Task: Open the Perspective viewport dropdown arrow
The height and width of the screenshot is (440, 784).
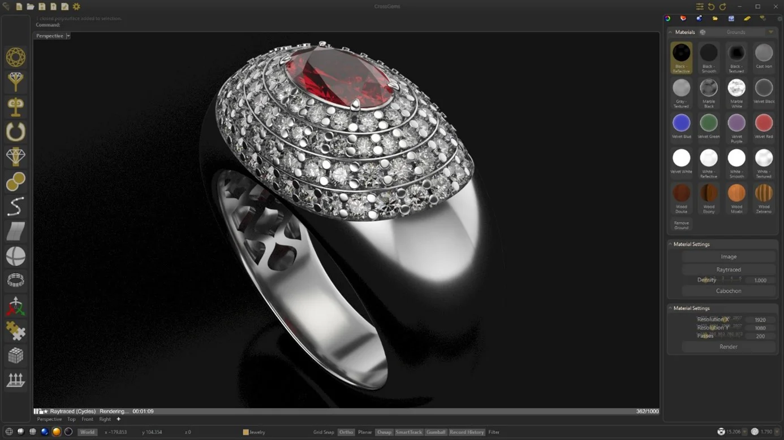Action: pos(68,36)
